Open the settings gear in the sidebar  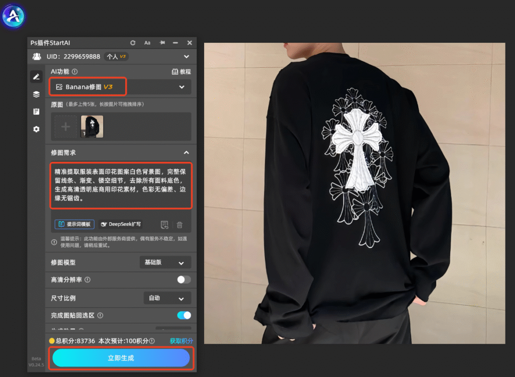[36, 129]
